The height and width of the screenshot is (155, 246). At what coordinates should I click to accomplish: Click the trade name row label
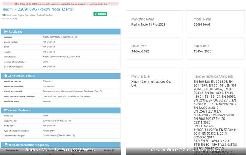point(10,126)
